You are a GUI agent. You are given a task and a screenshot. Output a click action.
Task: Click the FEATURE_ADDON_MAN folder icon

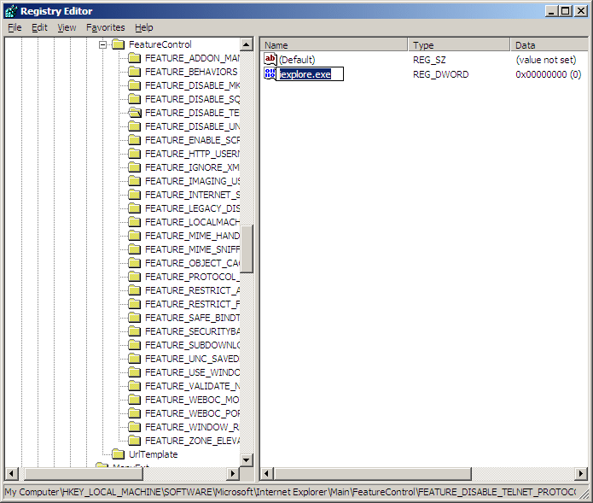pyautogui.click(x=134, y=58)
